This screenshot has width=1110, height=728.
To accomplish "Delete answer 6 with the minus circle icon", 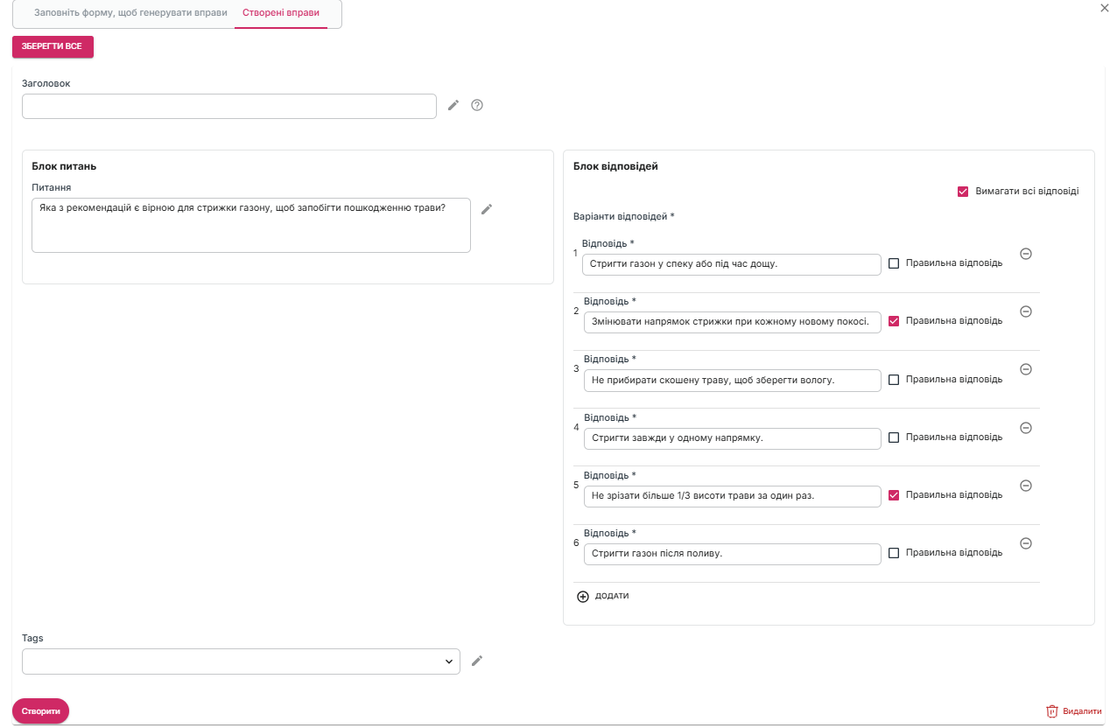I will (x=1026, y=543).
